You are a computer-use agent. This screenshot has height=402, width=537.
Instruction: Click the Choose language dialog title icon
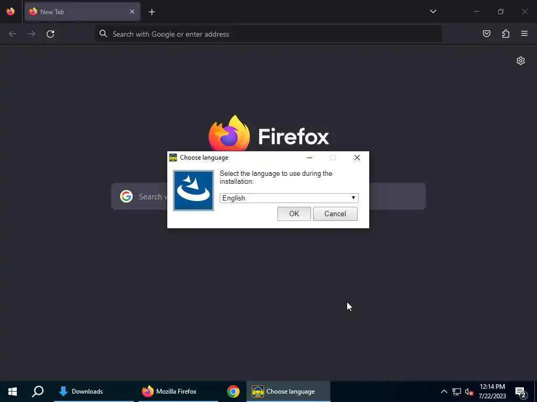click(173, 158)
